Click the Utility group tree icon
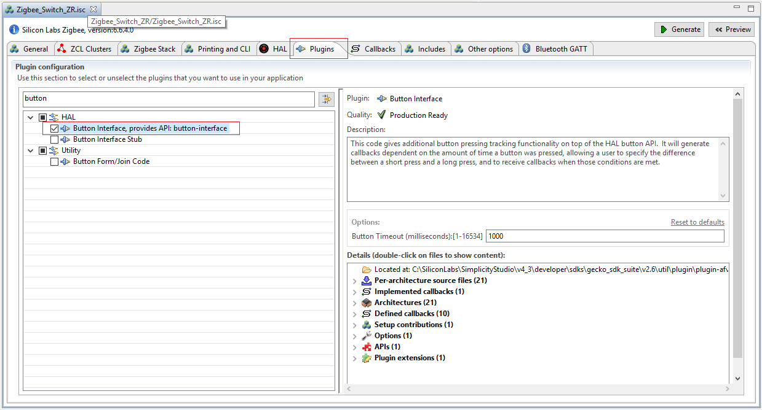 [54, 150]
